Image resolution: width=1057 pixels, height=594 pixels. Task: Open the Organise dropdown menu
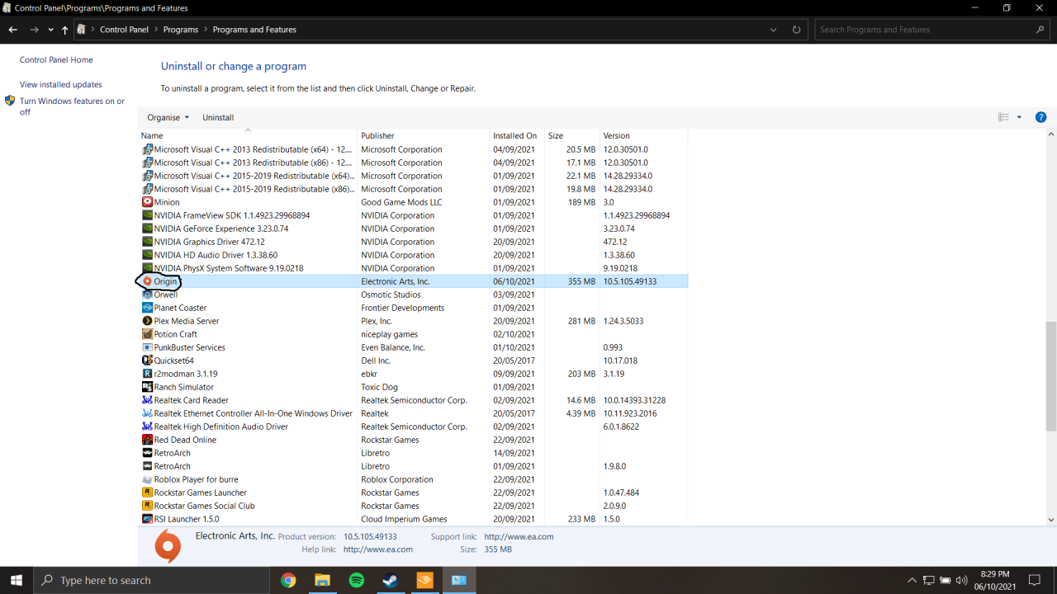tap(168, 117)
